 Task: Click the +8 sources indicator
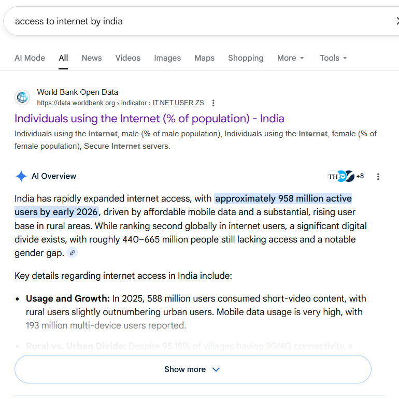tap(360, 176)
